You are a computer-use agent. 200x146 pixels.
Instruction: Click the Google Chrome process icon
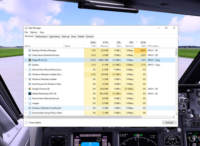[x=30, y=89]
